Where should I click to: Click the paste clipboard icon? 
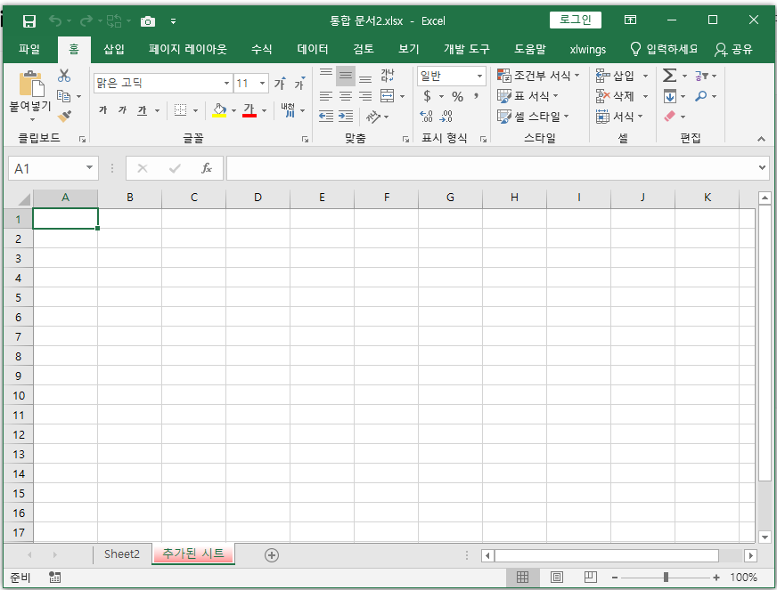click(30, 83)
